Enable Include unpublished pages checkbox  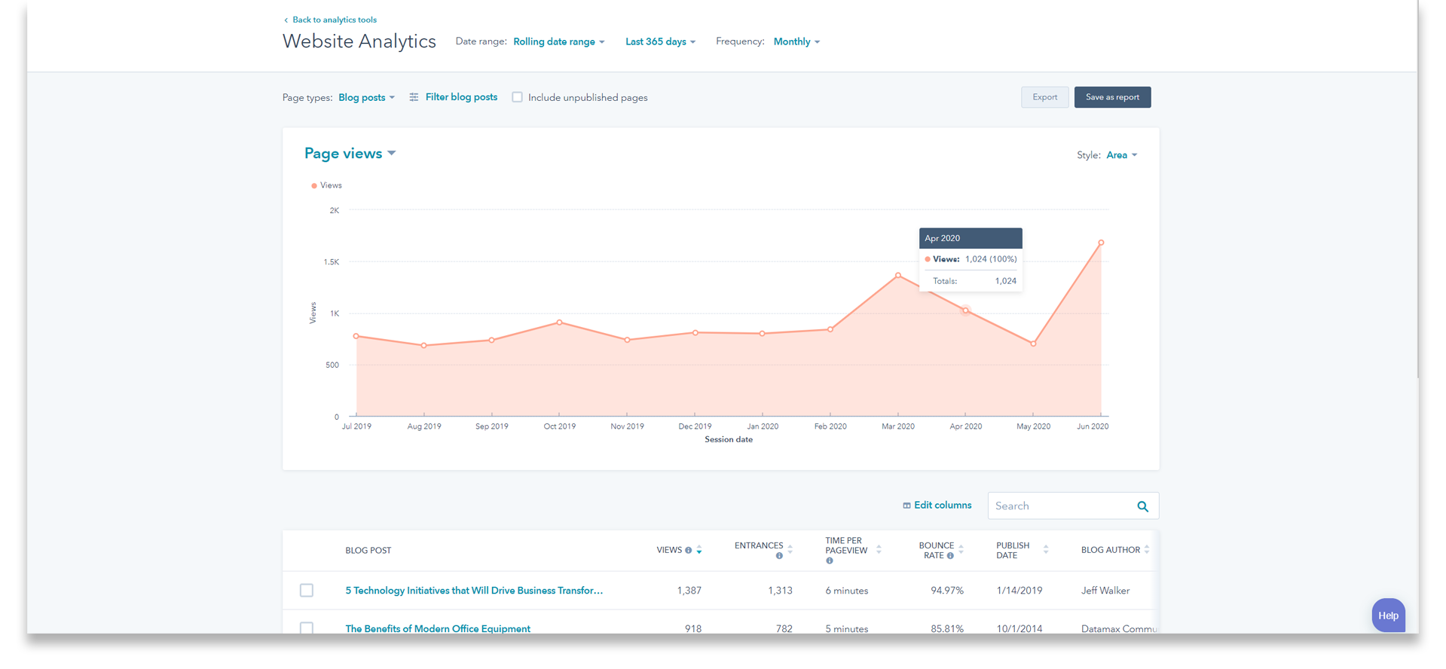coord(517,97)
